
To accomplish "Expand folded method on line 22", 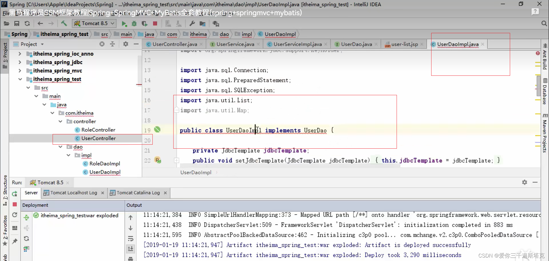I will point(177,161).
